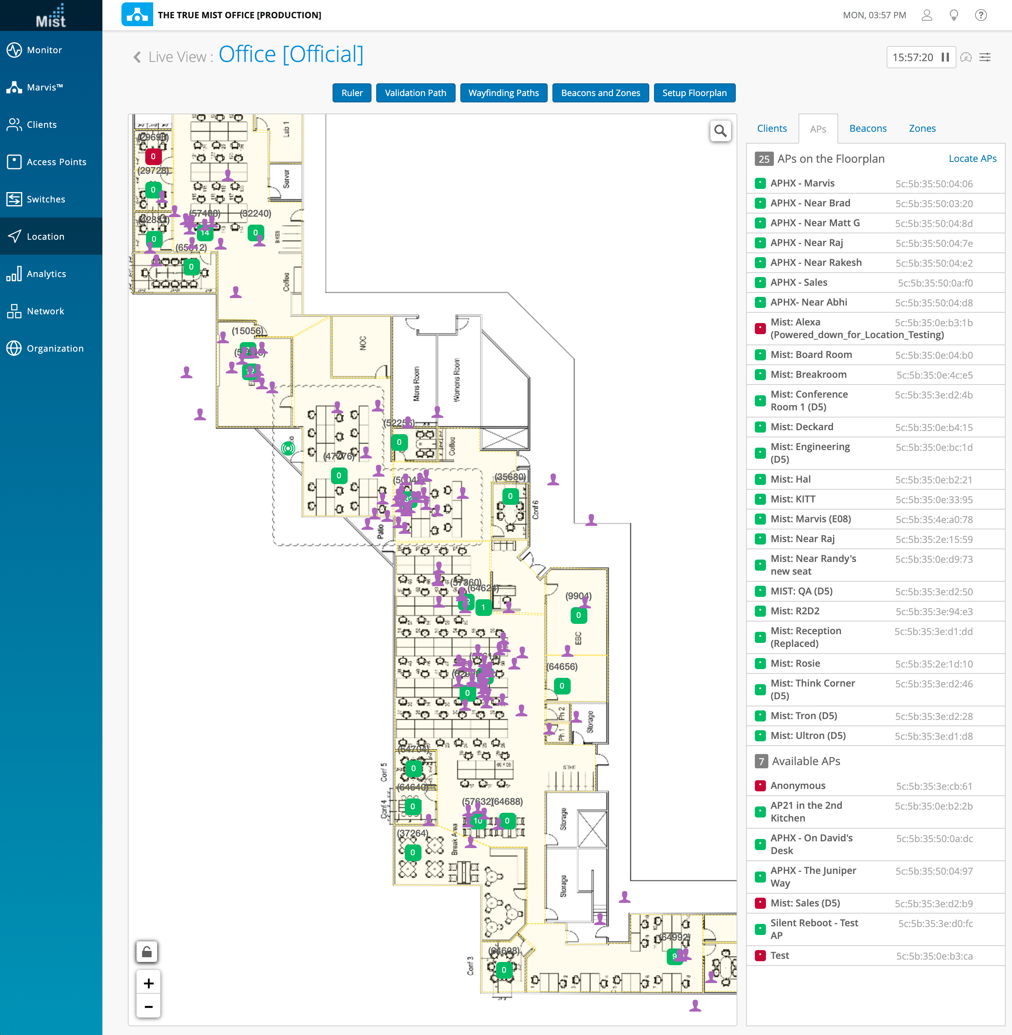Switch to the Beacons tab
This screenshot has height=1035, width=1012.
point(868,129)
